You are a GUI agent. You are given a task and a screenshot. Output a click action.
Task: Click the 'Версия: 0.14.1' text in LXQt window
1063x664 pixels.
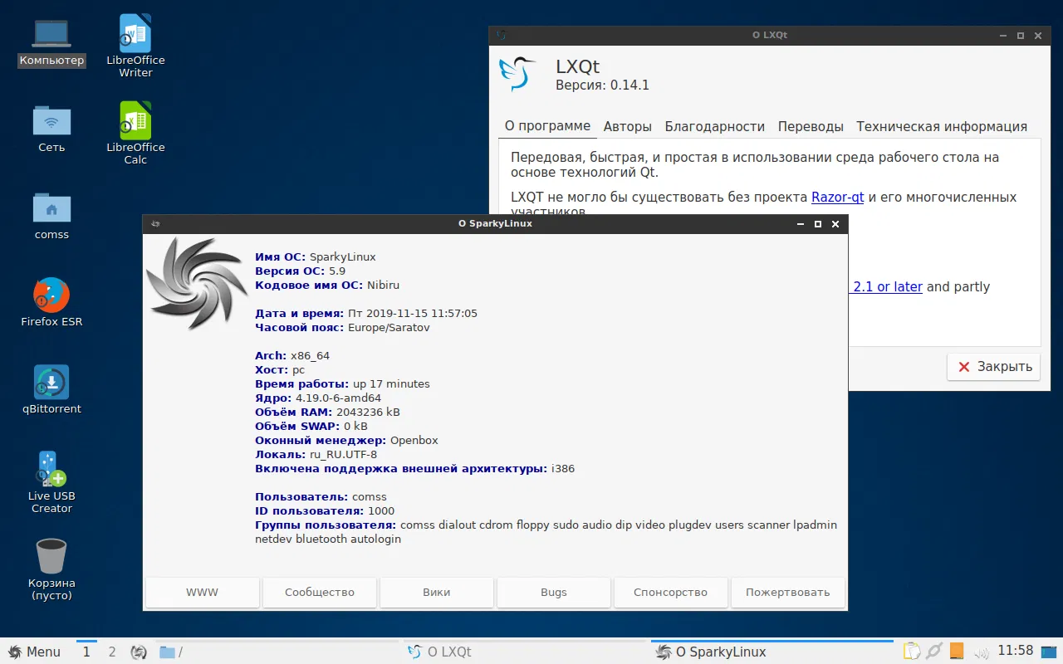coord(602,85)
